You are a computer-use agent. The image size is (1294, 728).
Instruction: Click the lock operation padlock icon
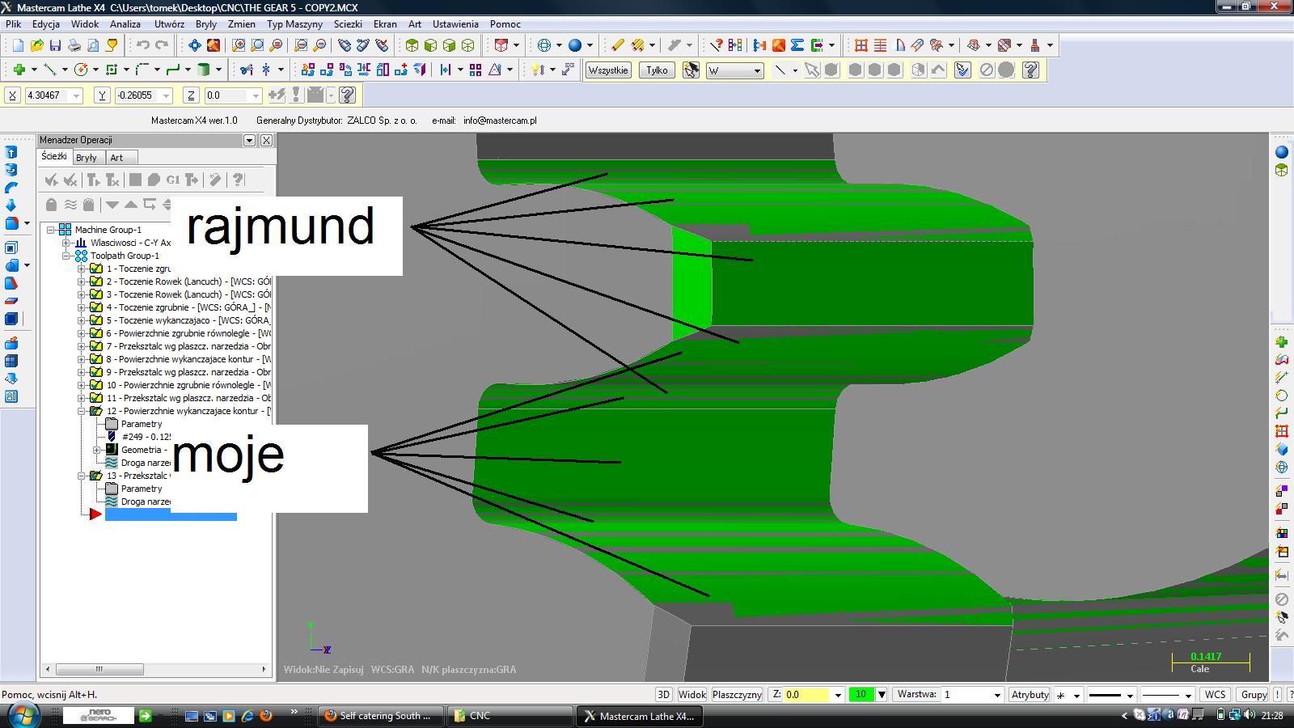pyautogui.click(x=52, y=205)
